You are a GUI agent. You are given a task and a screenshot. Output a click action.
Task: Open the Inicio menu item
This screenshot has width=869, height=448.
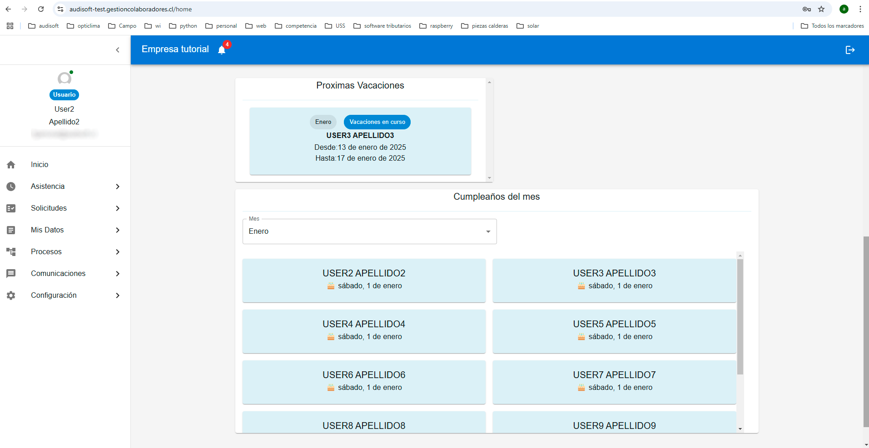(40, 165)
